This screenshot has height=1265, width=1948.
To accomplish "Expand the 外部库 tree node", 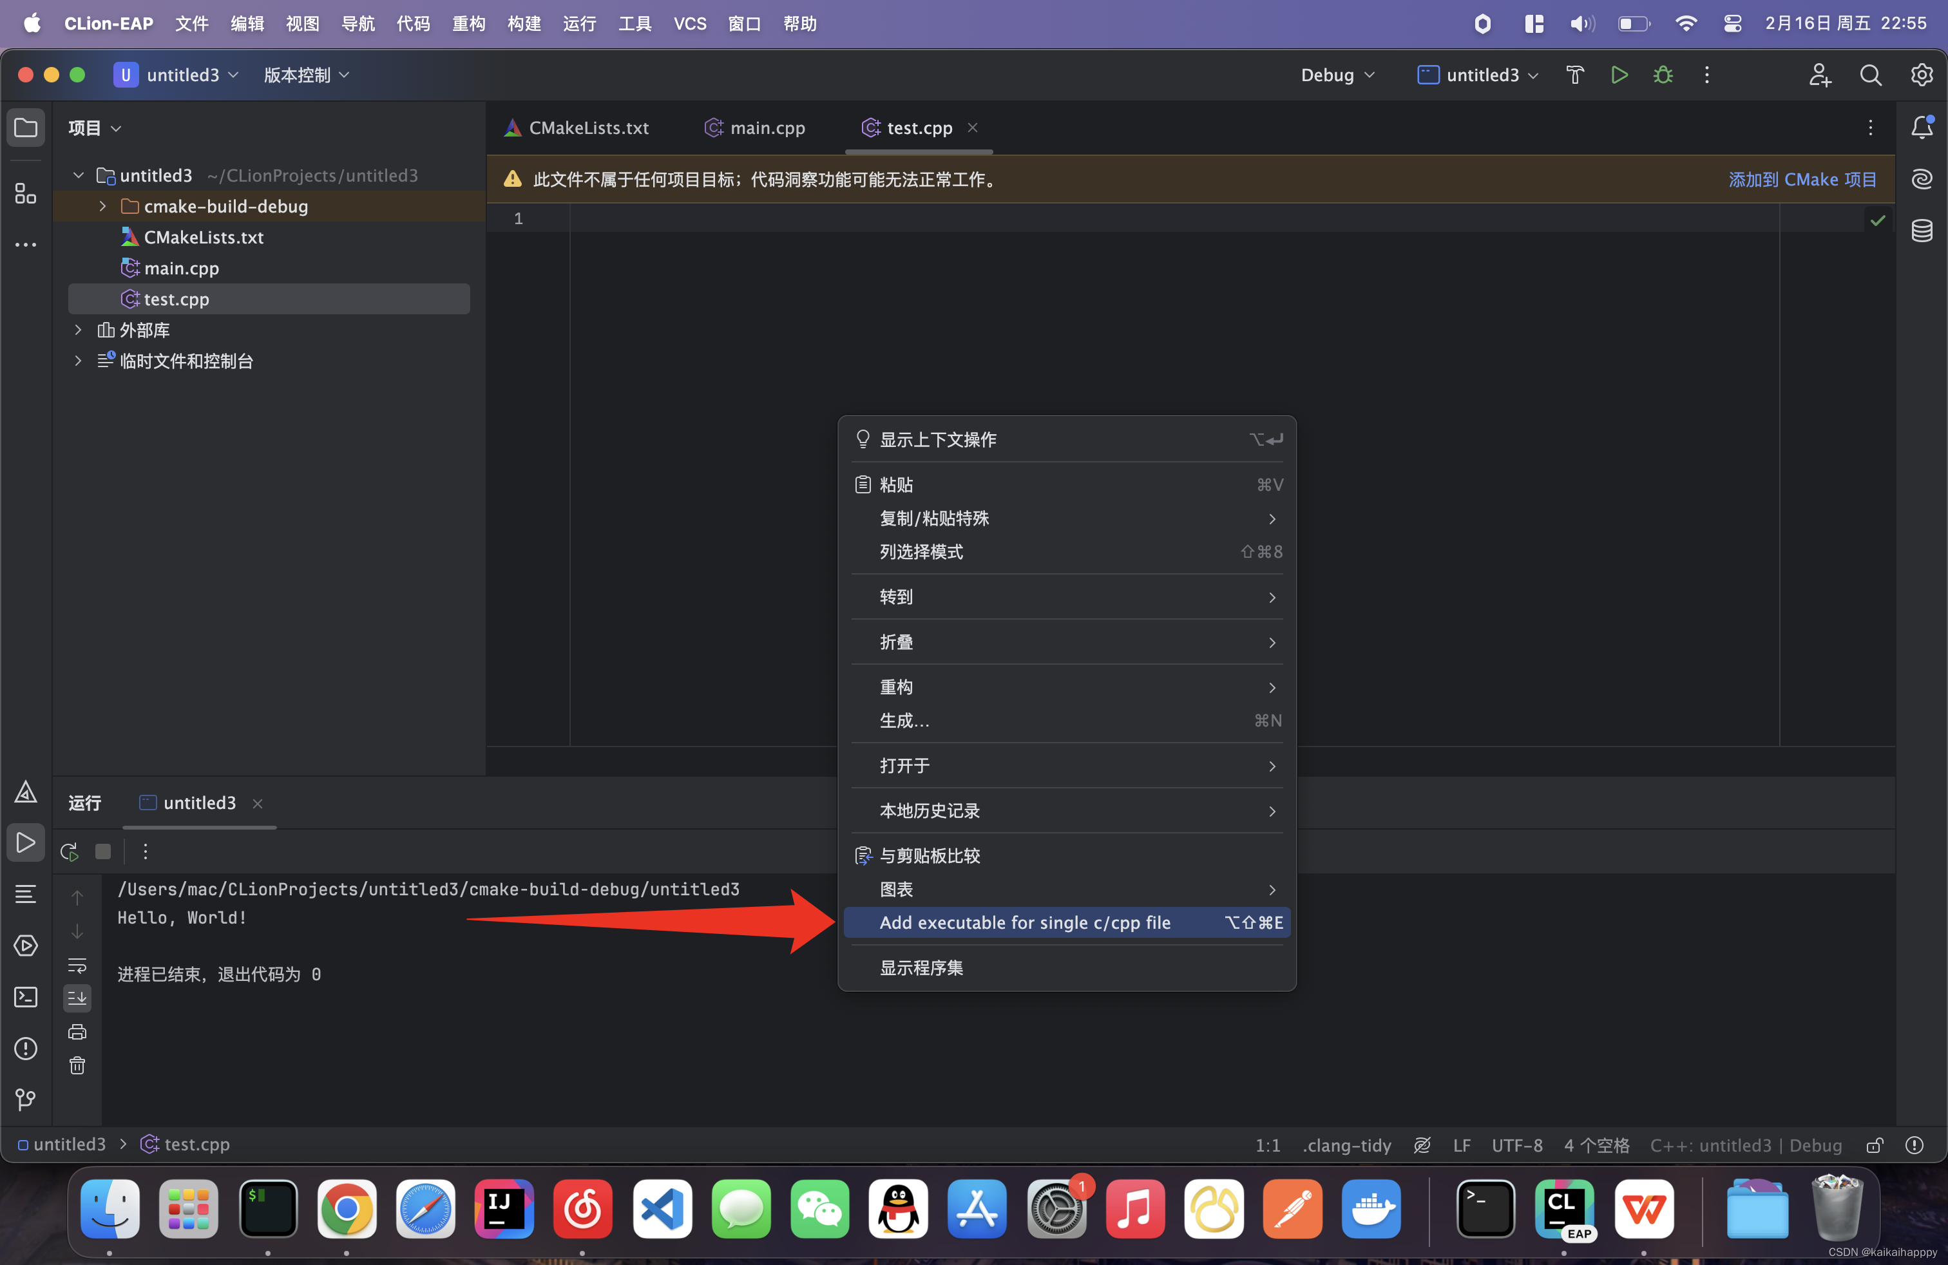I will pyautogui.click(x=78, y=330).
